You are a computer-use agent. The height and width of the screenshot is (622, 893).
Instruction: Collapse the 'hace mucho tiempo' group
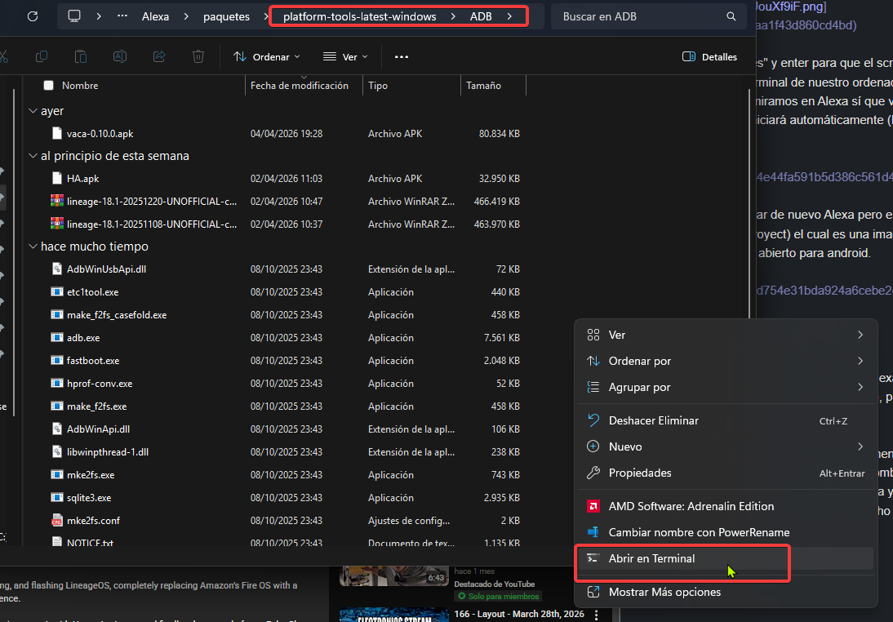pos(33,247)
